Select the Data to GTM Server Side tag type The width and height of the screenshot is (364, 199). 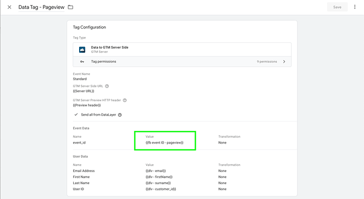(182, 50)
